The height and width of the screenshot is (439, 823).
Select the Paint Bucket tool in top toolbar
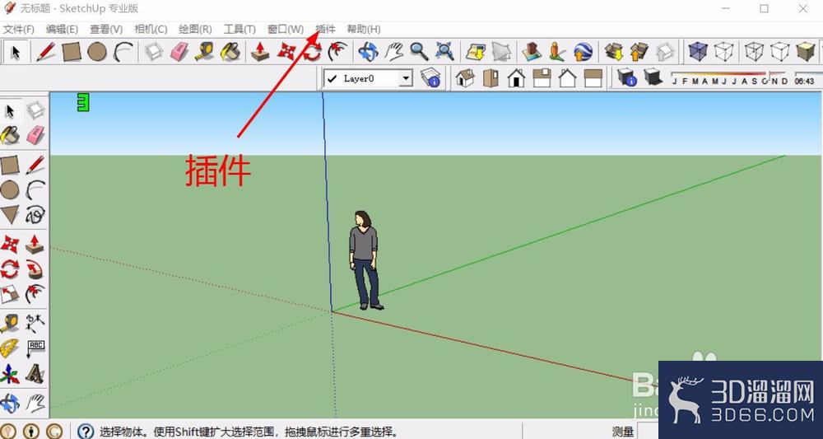(230, 51)
